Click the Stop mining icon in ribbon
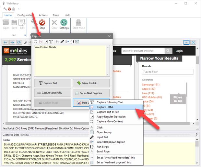The height and width of the screenshot is (167, 201). coord(42,24)
